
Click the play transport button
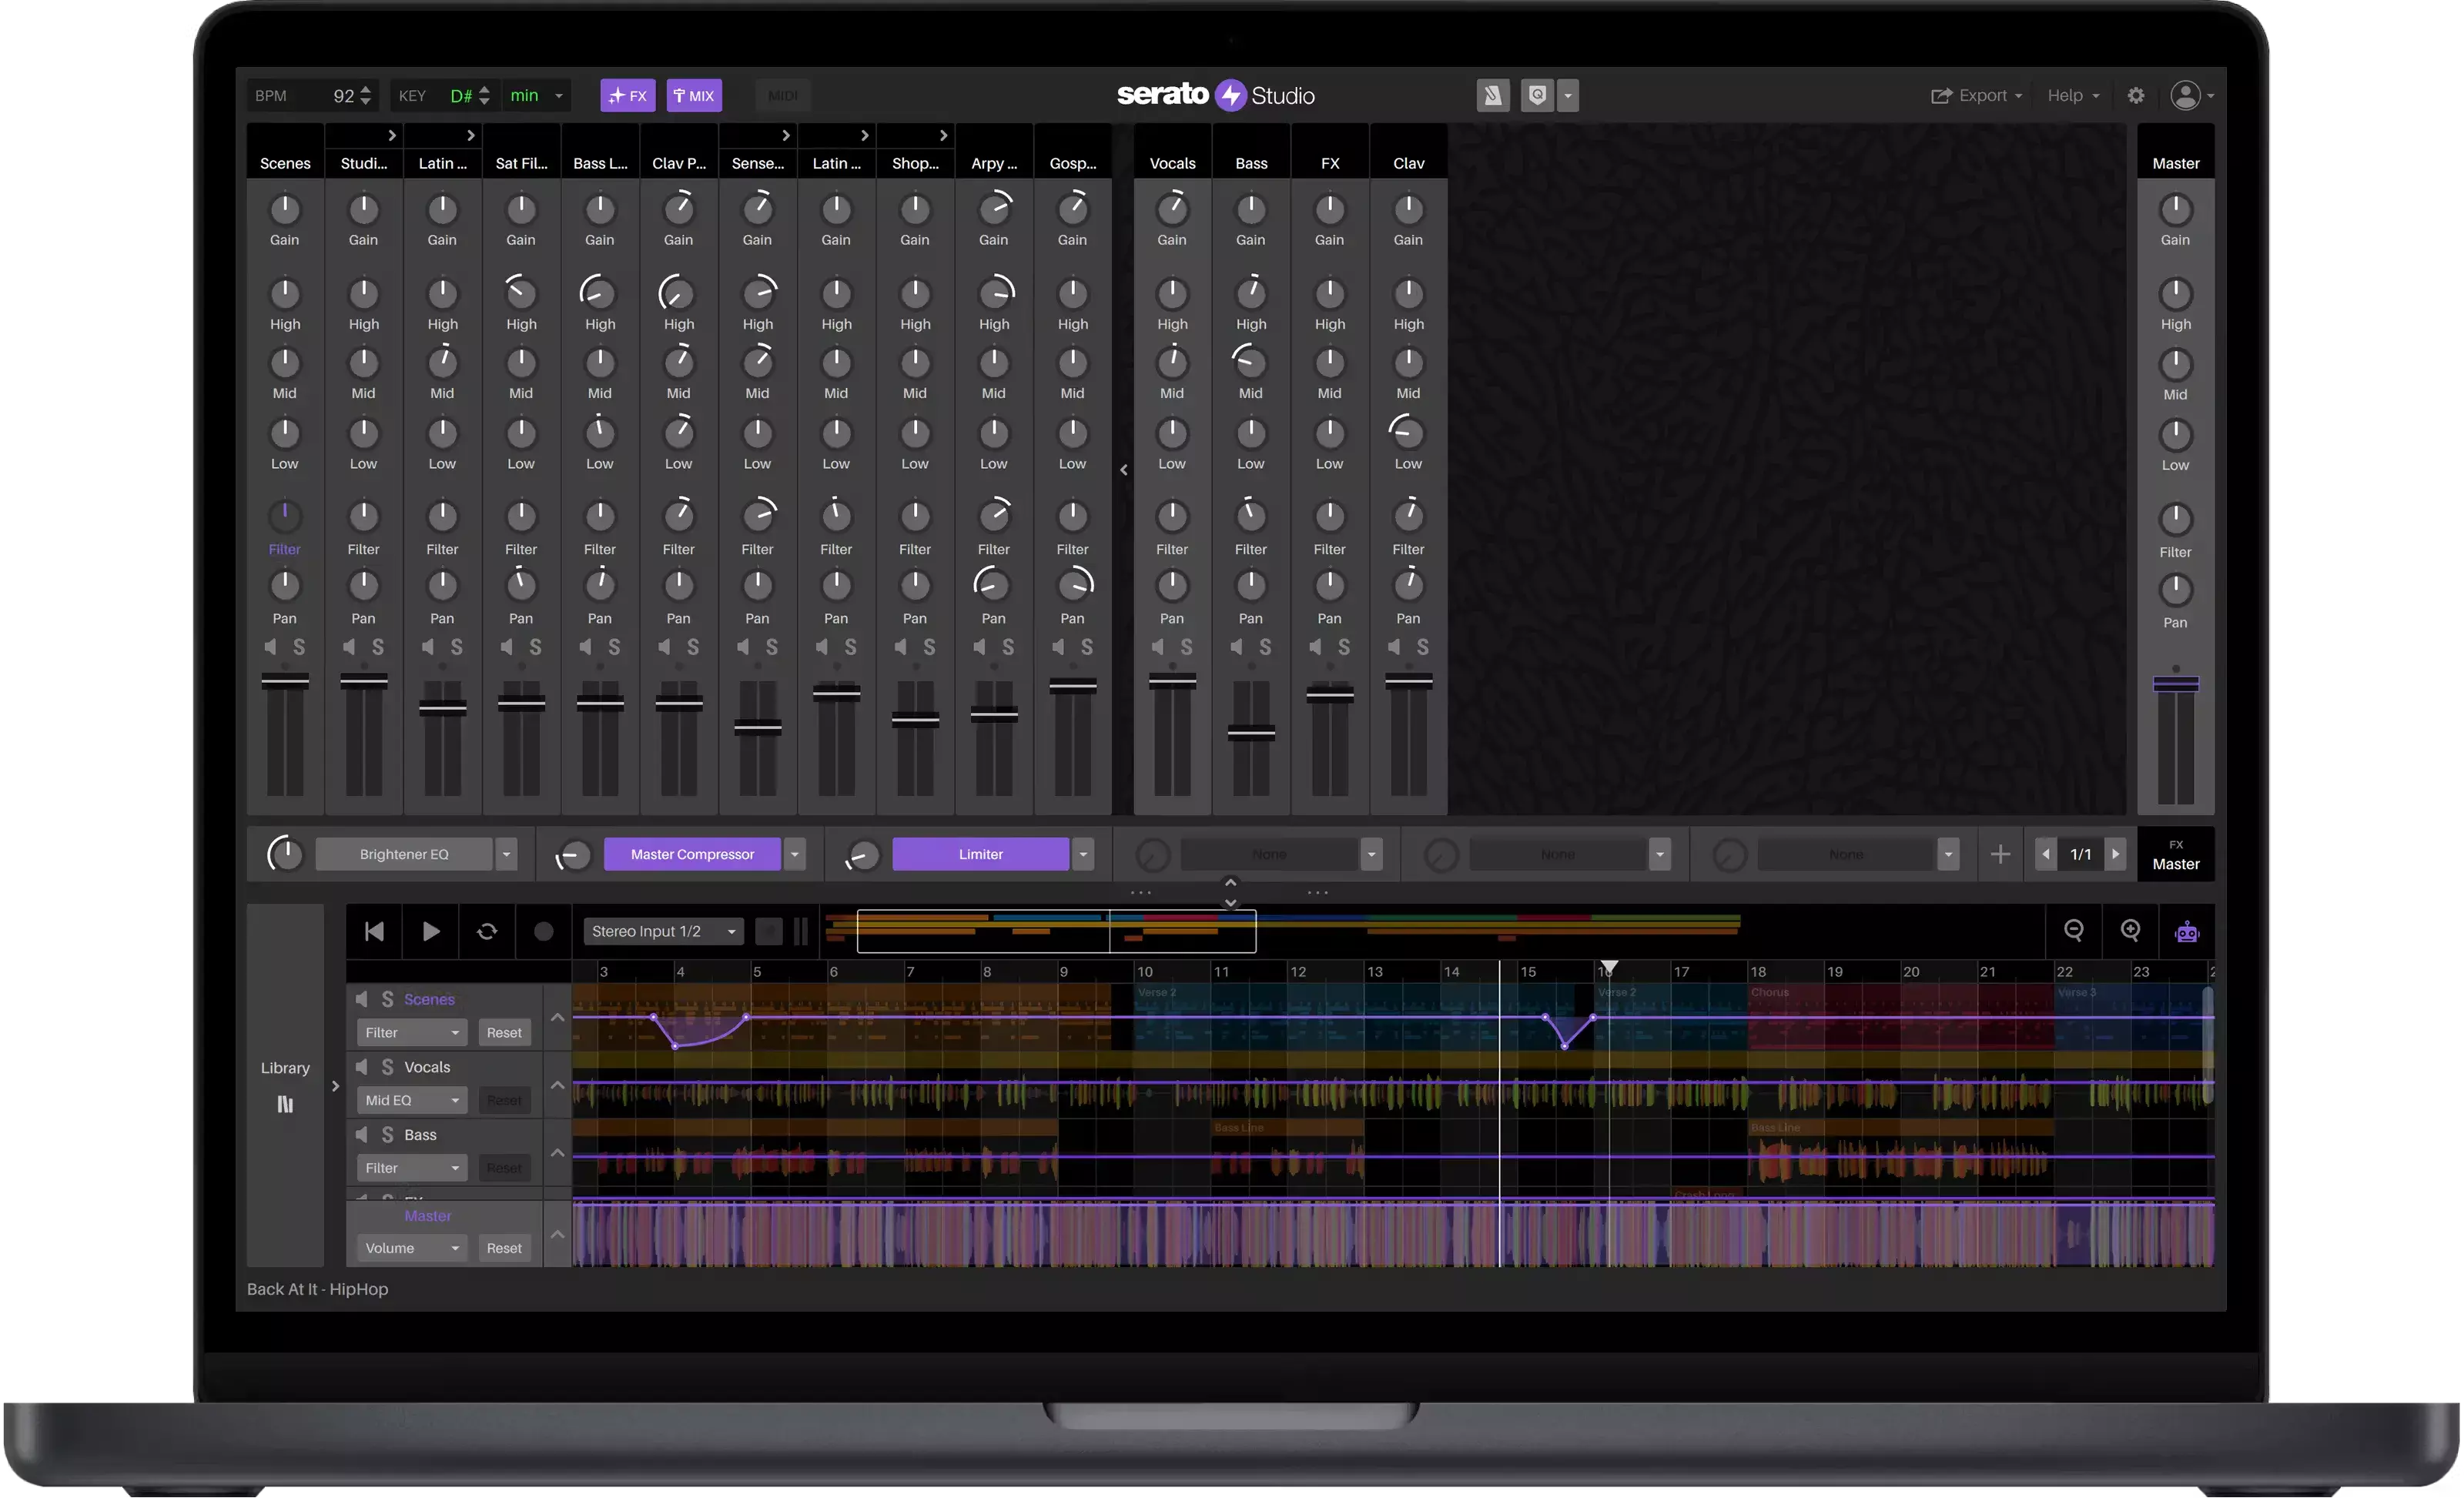tap(431, 931)
